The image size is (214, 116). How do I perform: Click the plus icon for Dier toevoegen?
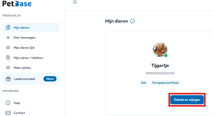click(x=8, y=38)
